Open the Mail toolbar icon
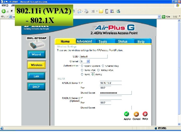The height and width of the screenshot is (136, 181). tap(79, 11)
